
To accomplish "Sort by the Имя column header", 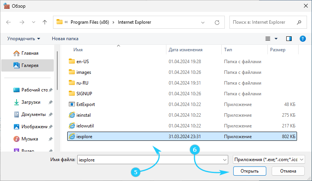I will point(78,50).
